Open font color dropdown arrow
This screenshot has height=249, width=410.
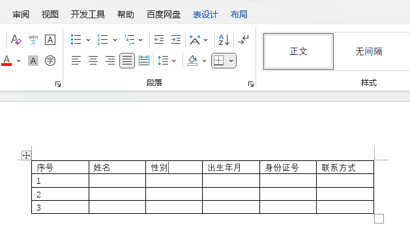point(18,61)
